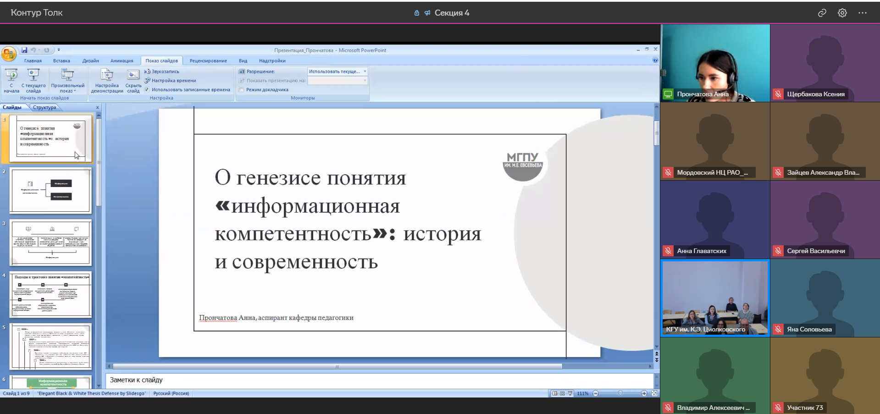Viewport: 880px width, 414px height.
Task: Adjust the zoom slider handle
Action: tap(620, 393)
